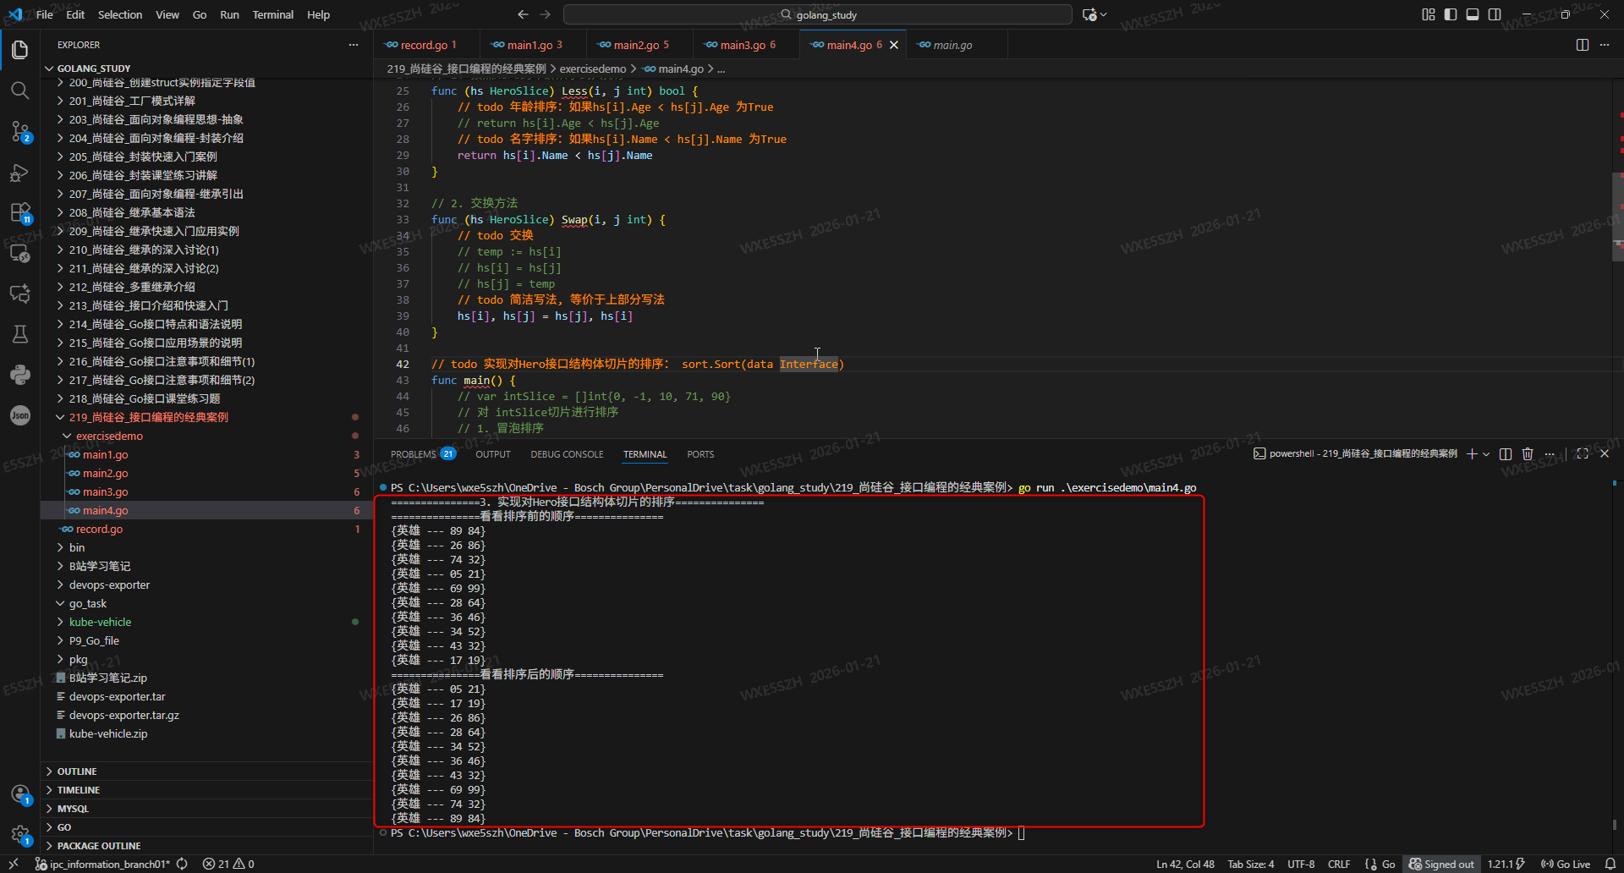Open Search view in activity bar
Image resolution: width=1624 pixels, height=873 pixels.
point(20,90)
